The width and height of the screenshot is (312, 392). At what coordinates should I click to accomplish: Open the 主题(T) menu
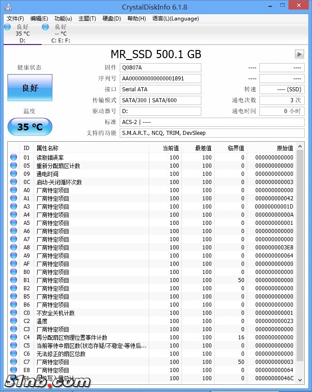coord(87,19)
